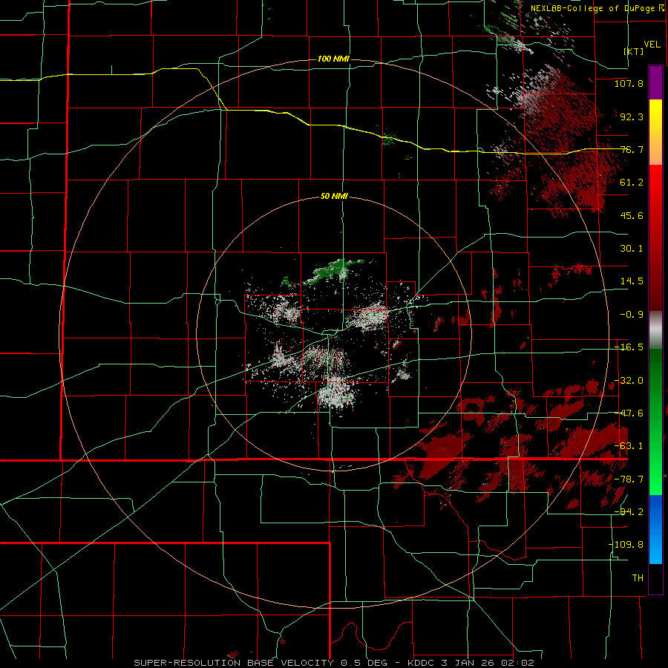Screen dimensions: 668x668
Task: Click the VEL legend title
Action: 652,45
